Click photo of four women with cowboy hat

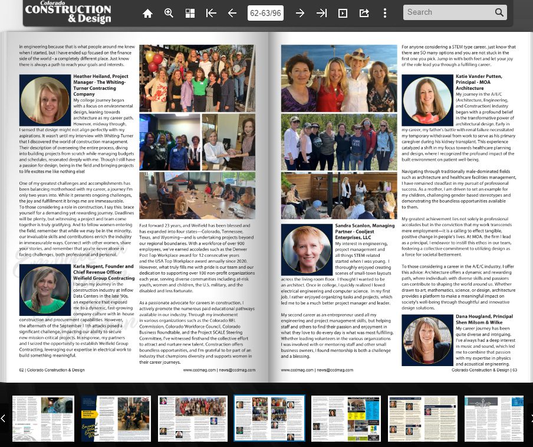339,79
